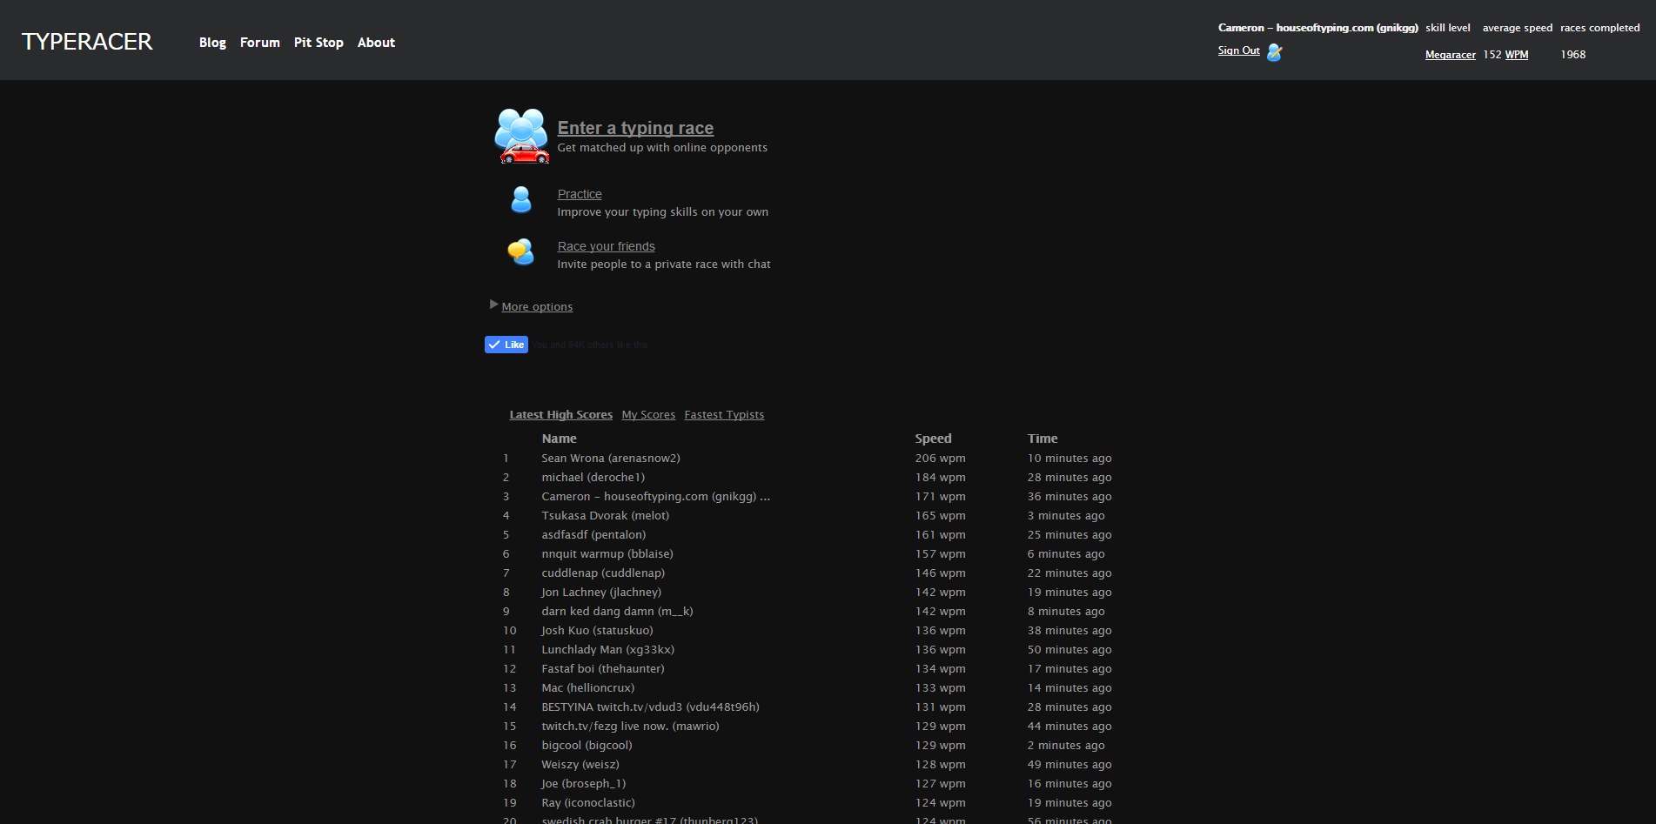
Task: Switch to Fastest Typists tab
Action: click(724, 415)
